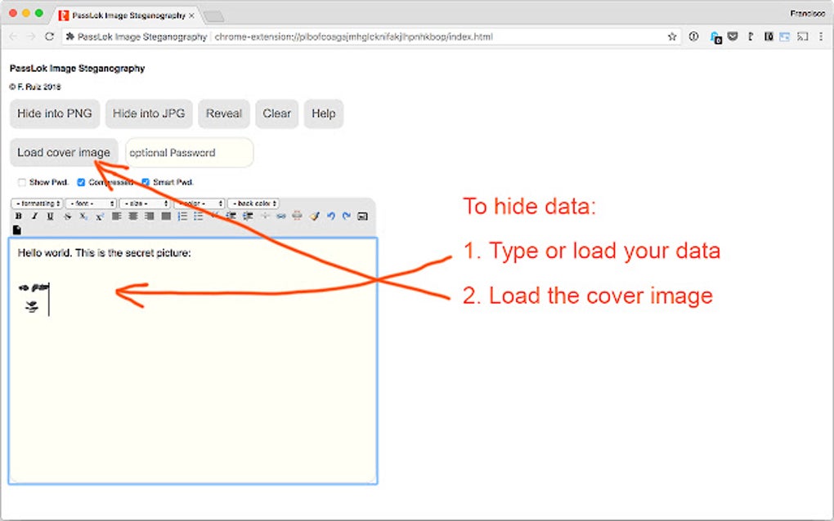834x521 pixels.
Task: Select the strikethrough icon
Action: [67, 216]
